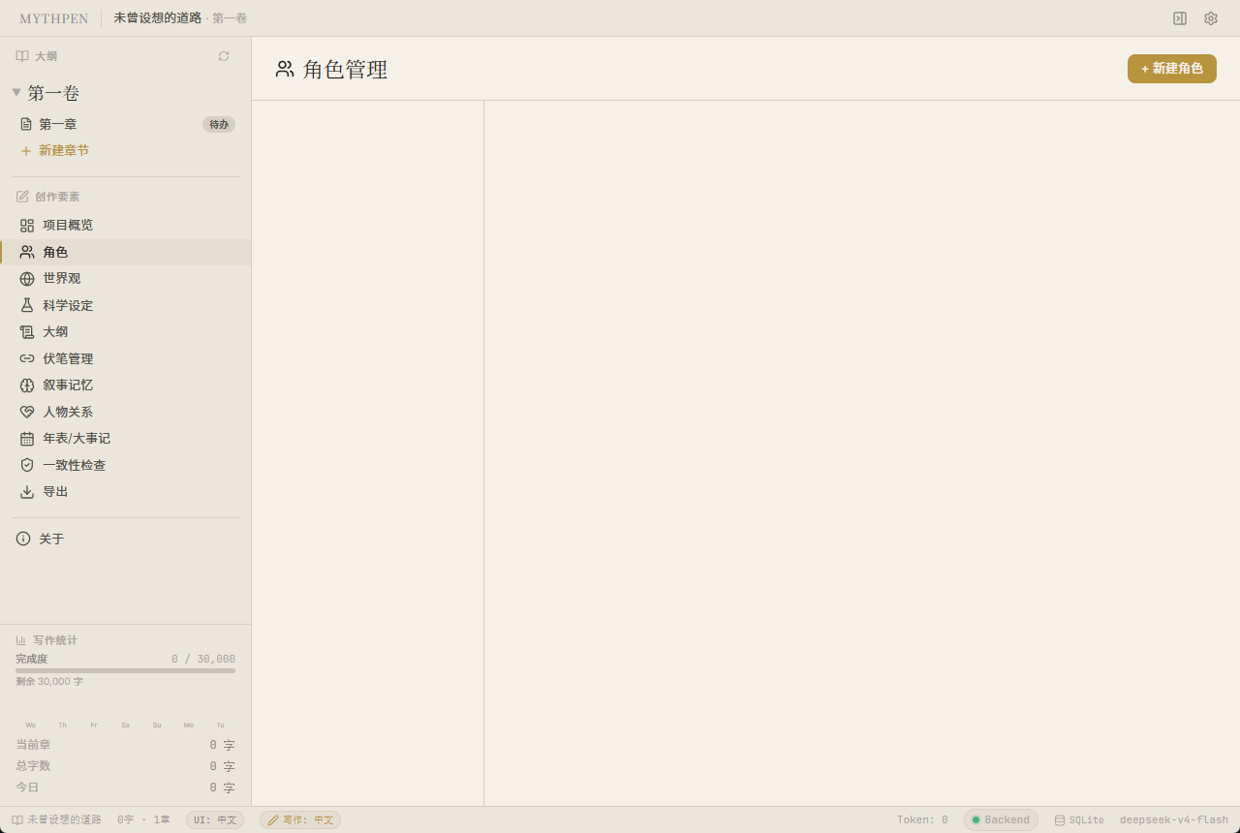Open settings gear icon

[1211, 18]
